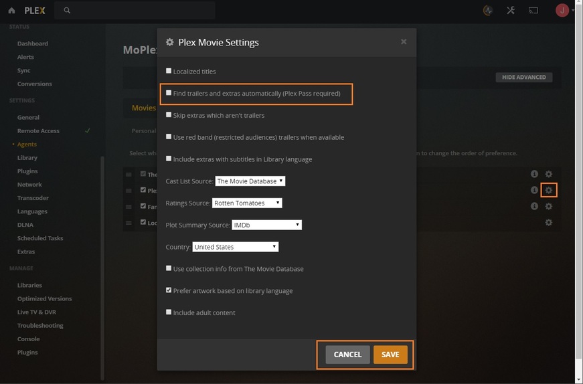Open Optimized Versions
The height and width of the screenshot is (384, 583).
pos(45,298)
